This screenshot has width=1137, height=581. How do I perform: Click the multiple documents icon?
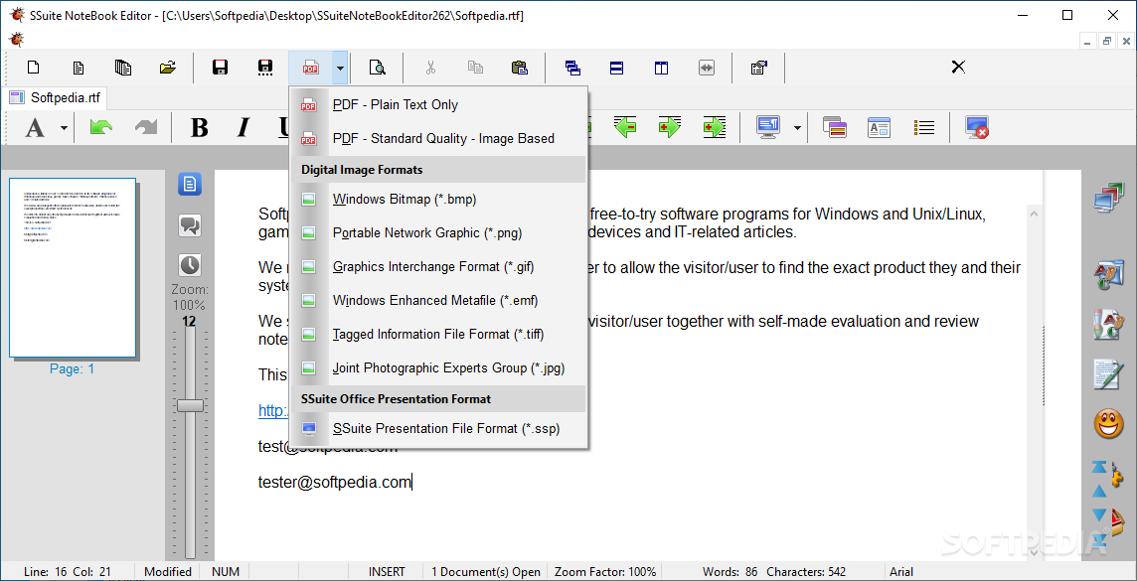122,69
